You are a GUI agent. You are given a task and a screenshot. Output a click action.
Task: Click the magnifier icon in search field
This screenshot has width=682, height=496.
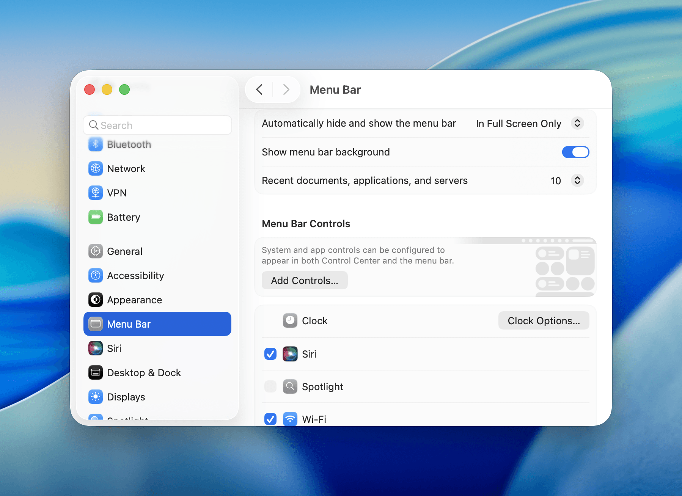click(94, 125)
